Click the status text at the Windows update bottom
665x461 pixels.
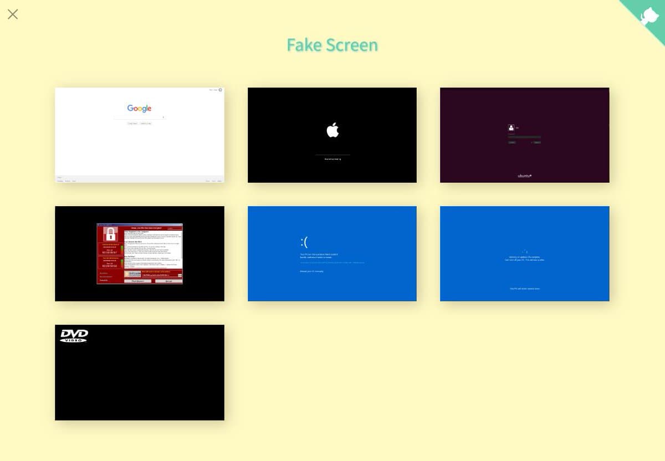tap(524, 289)
